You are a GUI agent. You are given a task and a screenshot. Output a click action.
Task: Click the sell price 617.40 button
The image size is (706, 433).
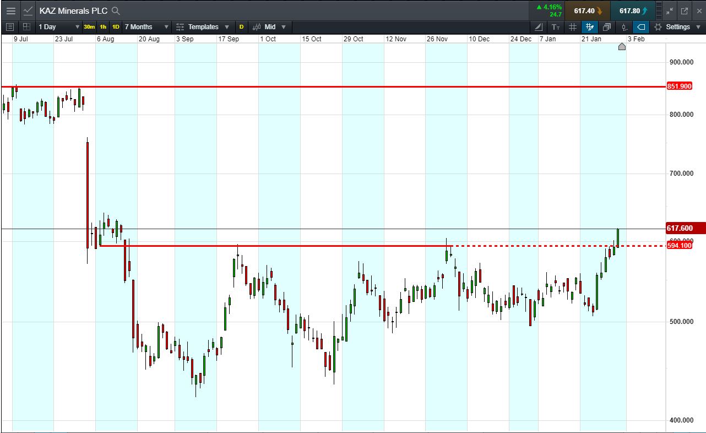(588, 10)
